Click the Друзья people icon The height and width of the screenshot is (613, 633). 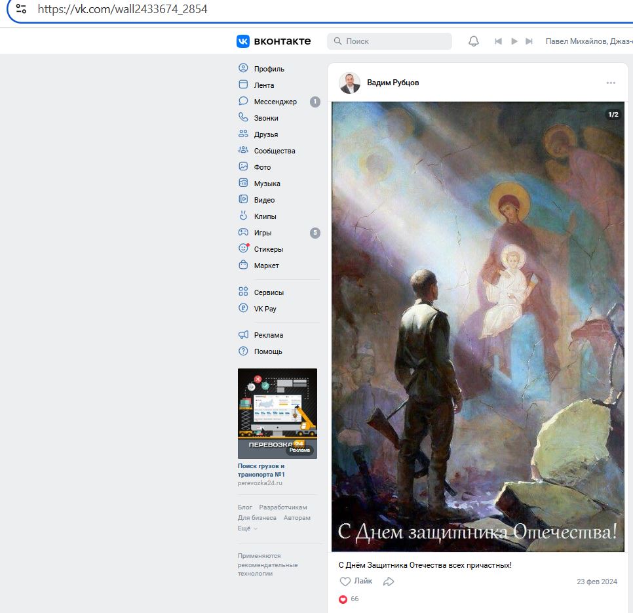tap(243, 134)
